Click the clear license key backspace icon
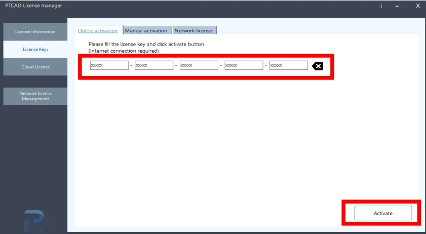This screenshot has height=234, width=426. (317, 66)
